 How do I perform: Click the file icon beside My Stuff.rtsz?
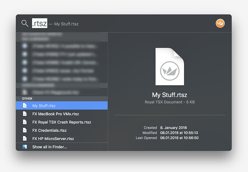point(25,106)
